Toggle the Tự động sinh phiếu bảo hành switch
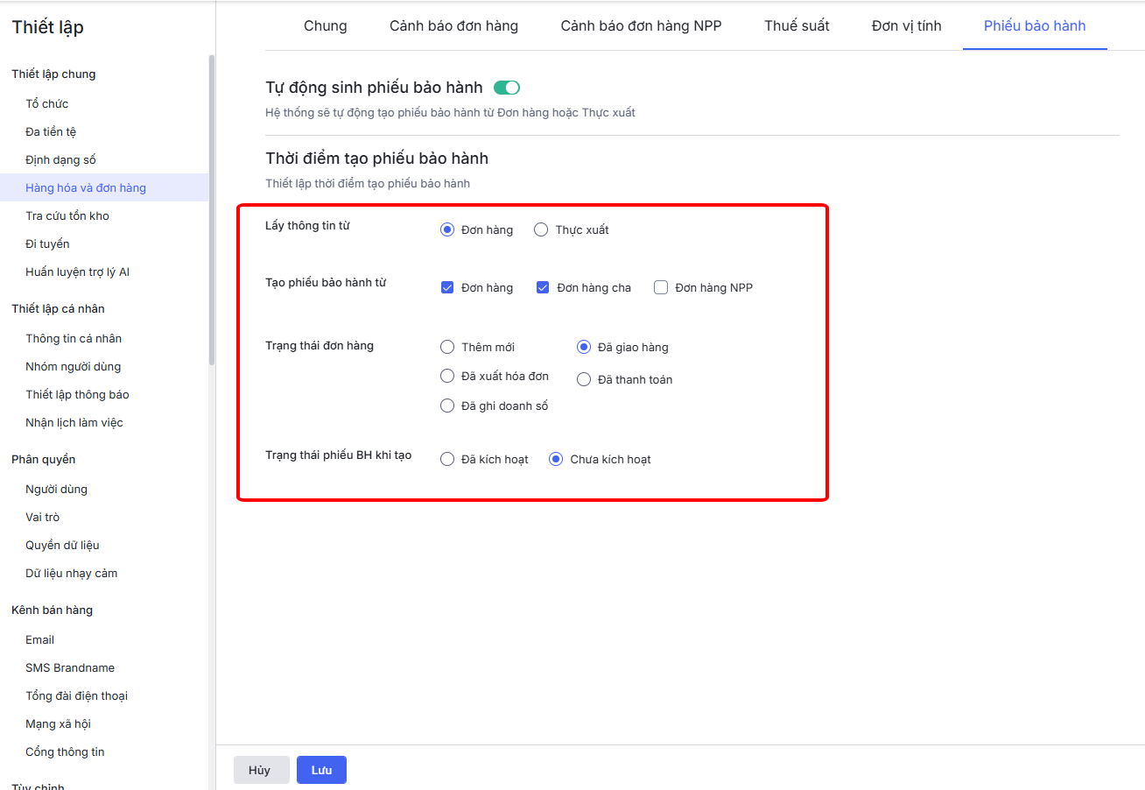Screen dimensions: 1145x790 point(507,88)
